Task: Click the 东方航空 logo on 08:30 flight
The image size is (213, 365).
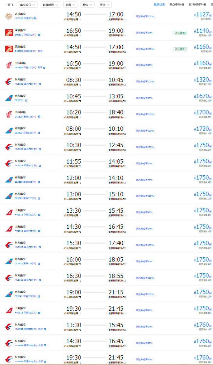Action: coord(9,82)
